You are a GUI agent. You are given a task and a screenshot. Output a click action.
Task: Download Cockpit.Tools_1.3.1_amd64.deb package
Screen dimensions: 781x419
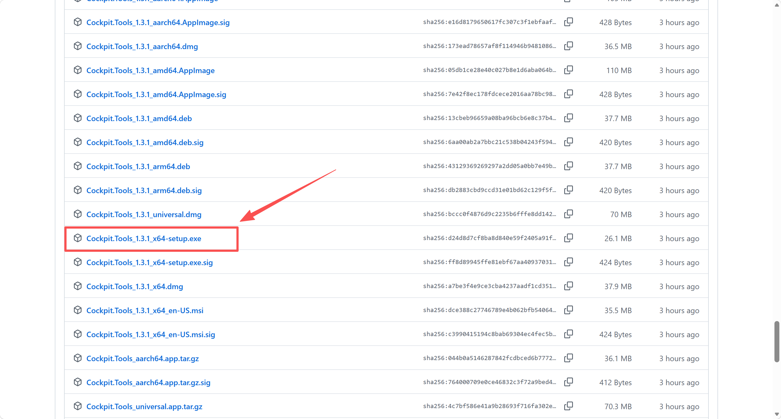pyautogui.click(x=139, y=118)
